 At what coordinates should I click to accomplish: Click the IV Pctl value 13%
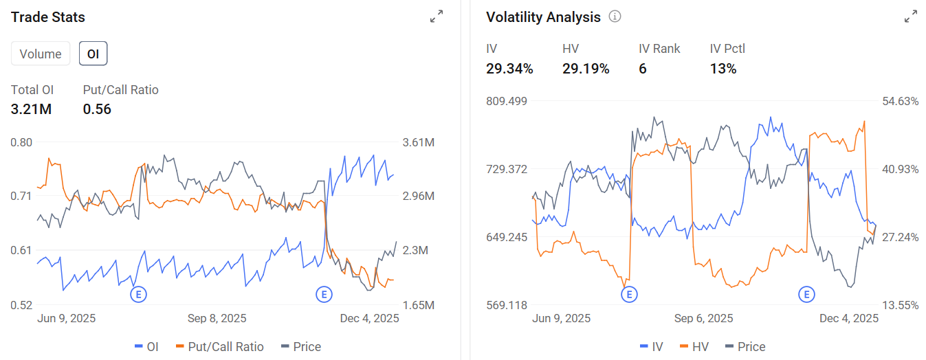coord(723,69)
